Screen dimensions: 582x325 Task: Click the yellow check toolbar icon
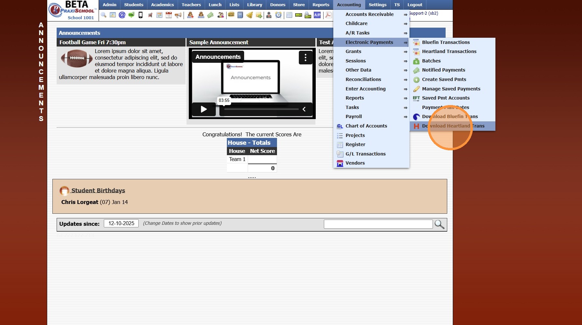coord(298,15)
